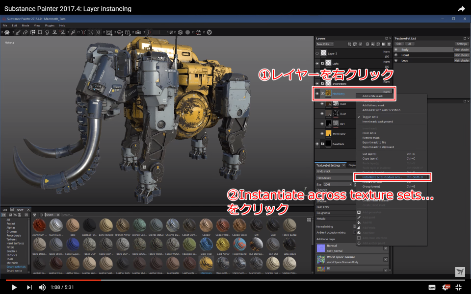Hide the Dust layer
This screenshot has width=471, height=294.
point(322,114)
